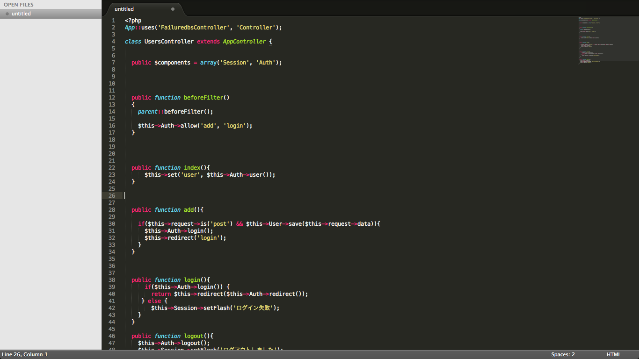Select untitled in the Open Files sidebar
The height and width of the screenshot is (359, 639).
pos(51,14)
